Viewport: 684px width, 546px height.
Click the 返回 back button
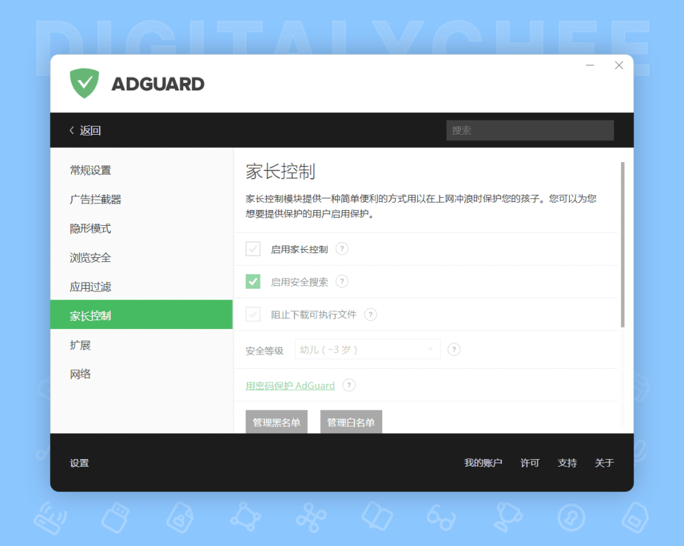click(85, 130)
